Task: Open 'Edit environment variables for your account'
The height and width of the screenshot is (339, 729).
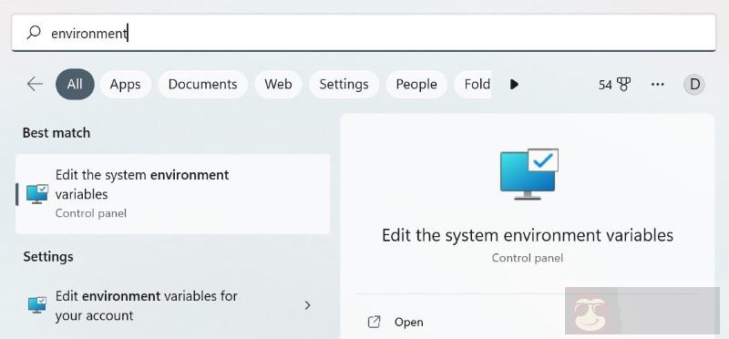Action: [x=172, y=305]
